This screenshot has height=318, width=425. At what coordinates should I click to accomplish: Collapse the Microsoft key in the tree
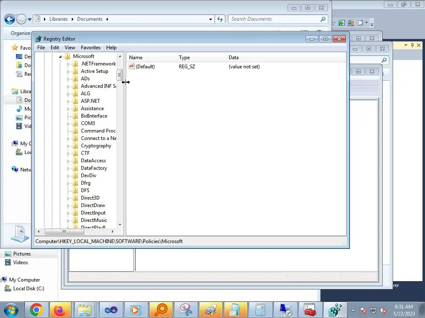[x=61, y=56]
